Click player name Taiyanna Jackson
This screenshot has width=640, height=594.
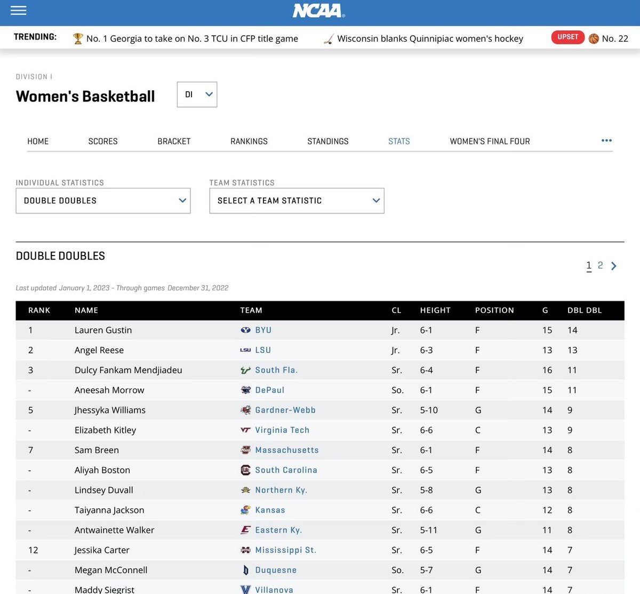(x=109, y=510)
